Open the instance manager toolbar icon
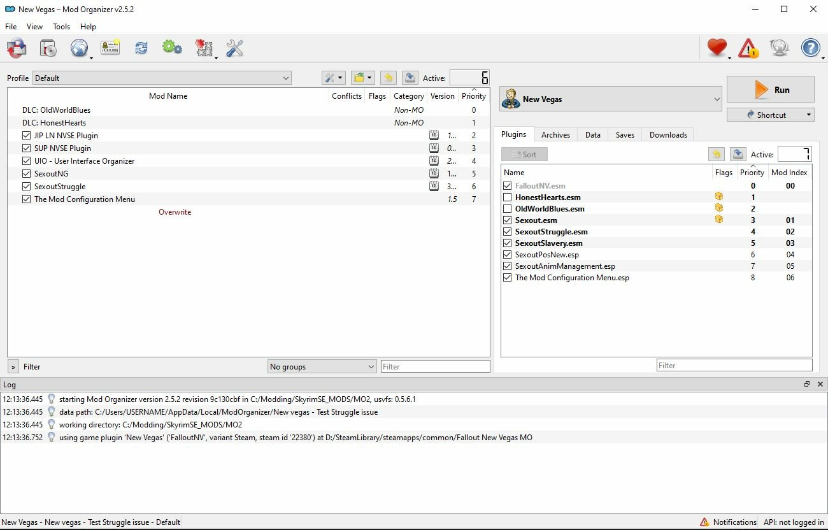This screenshot has width=828, height=530. coord(17,48)
